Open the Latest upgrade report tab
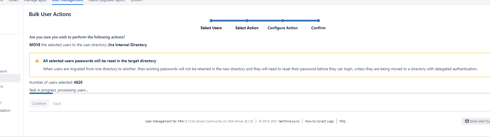The image size is (490, 137). point(107,1)
